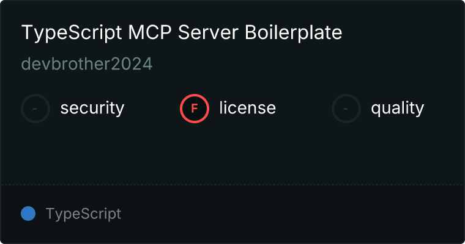This screenshot has width=465, height=244.
Task: Click the empty security score circle
Action: [35, 109]
